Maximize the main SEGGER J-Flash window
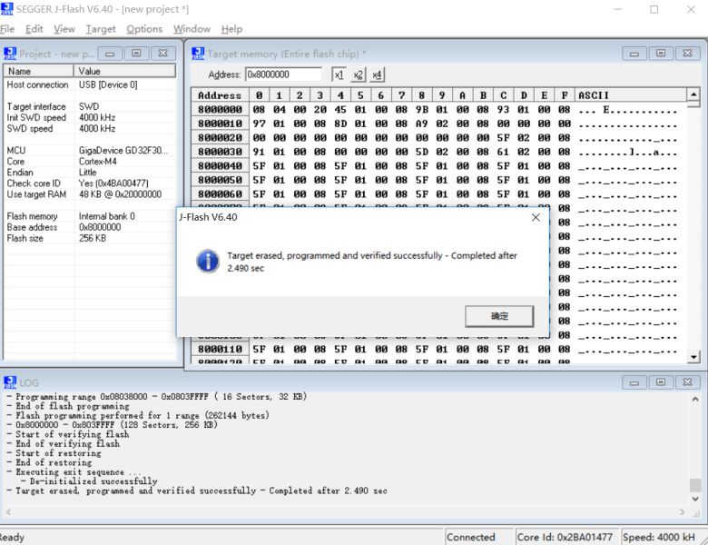The width and height of the screenshot is (708, 545). (x=654, y=9)
